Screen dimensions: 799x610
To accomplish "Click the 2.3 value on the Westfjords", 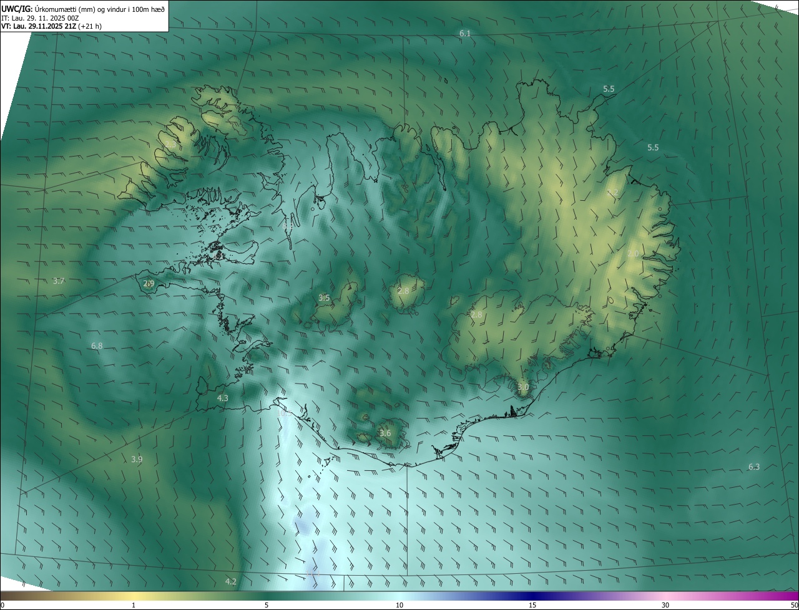I will (x=170, y=144).
